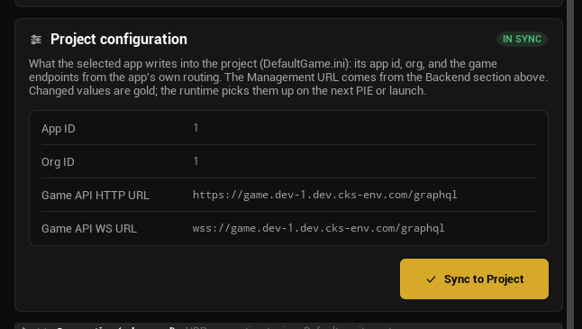The height and width of the screenshot is (329, 582).
Task: Select the Game API HTTP URL value
Action: click(324, 195)
